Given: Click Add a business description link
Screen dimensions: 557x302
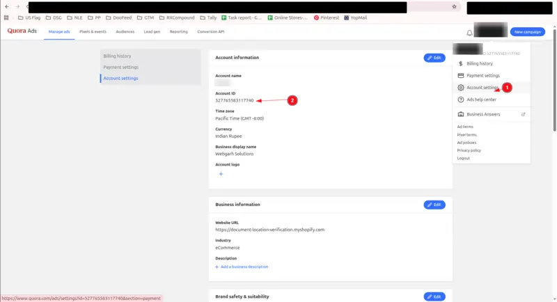Looking at the screenshot, I should (242, 267).
